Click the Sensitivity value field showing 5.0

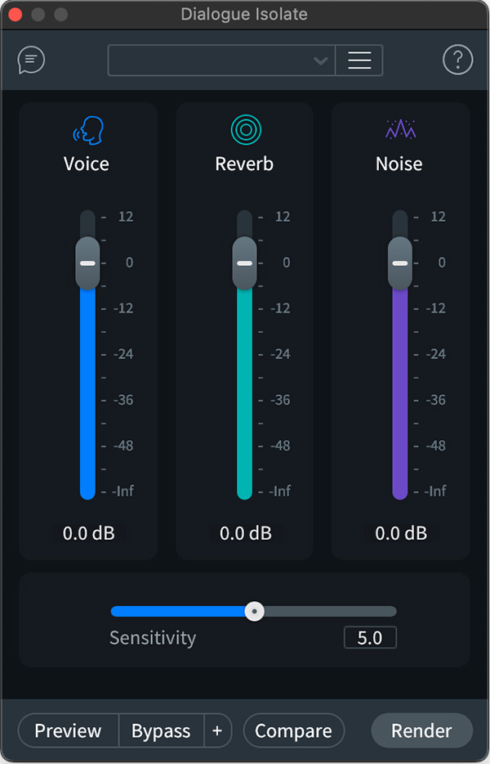(369, 637)
